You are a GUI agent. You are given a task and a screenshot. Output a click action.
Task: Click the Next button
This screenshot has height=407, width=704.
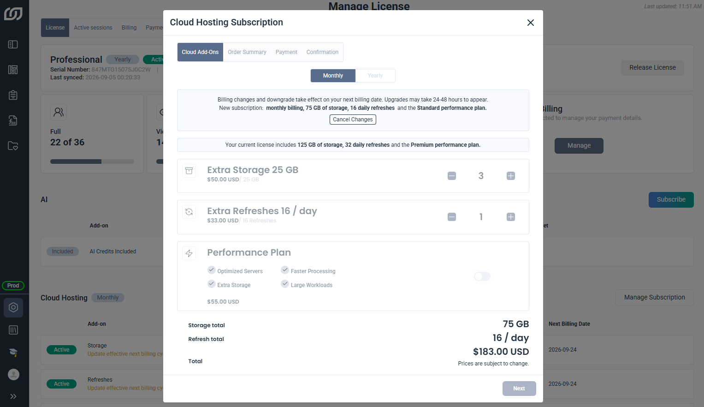pos(519,389)
